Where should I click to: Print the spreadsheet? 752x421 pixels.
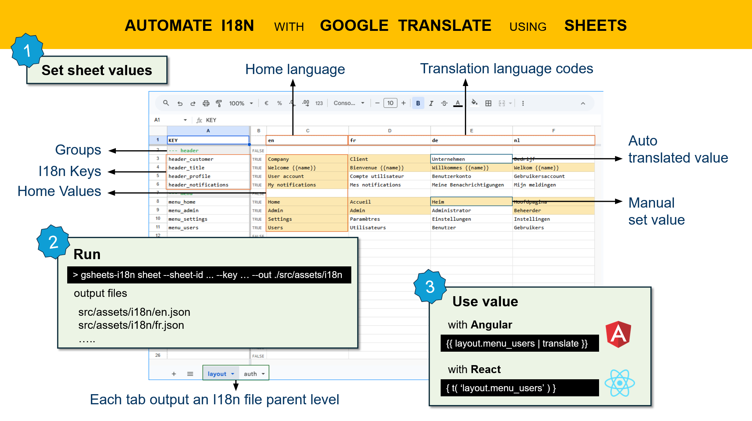[x=206, y=103]
